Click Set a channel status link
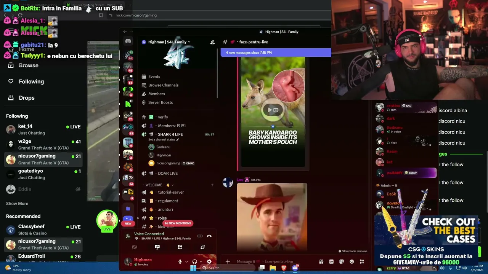 point(164,140)
